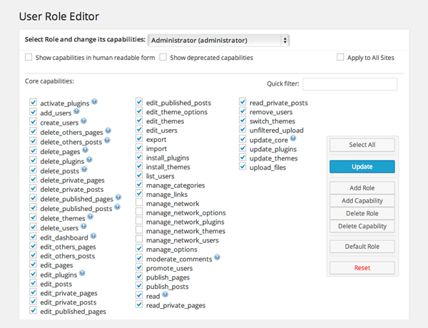
Task: Click help icon beside moderate_comments
Action: click(218, 257)
